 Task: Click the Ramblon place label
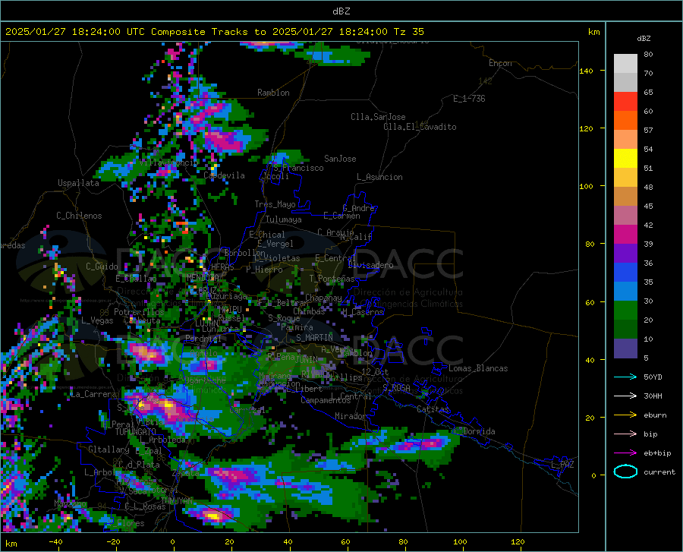pos(273,93)
